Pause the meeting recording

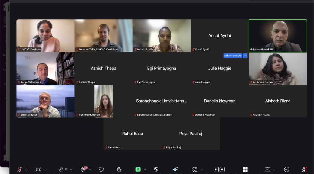point(216,169)
